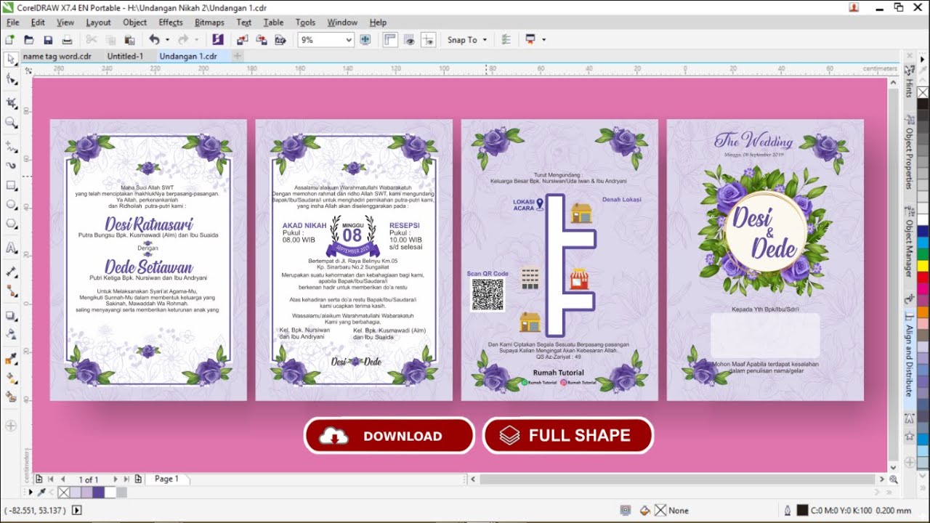Click the Undo arrow icon
The height and width of the screenshot is (523, 930).
pos(154,40)
